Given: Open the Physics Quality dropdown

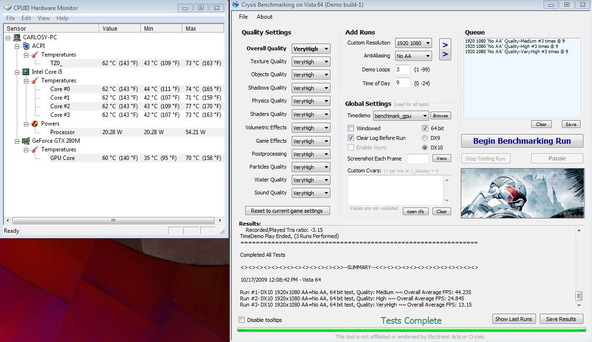Looking at the screenshot, I should pyautogui.click(x=311, y=101).
